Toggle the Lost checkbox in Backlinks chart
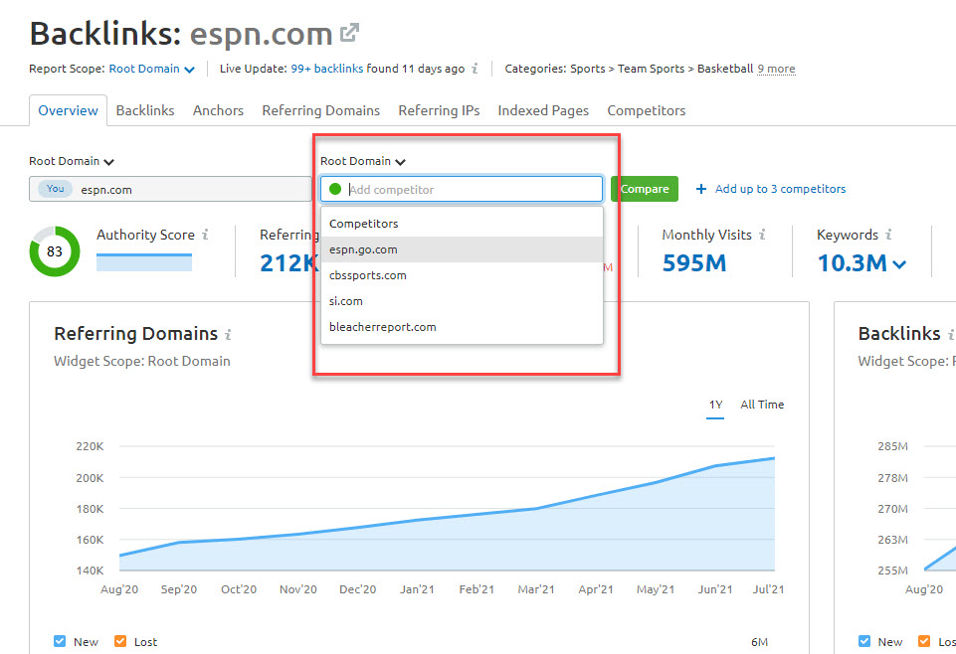Viewport: 956px width, 654px height. [x=924, y=641]
